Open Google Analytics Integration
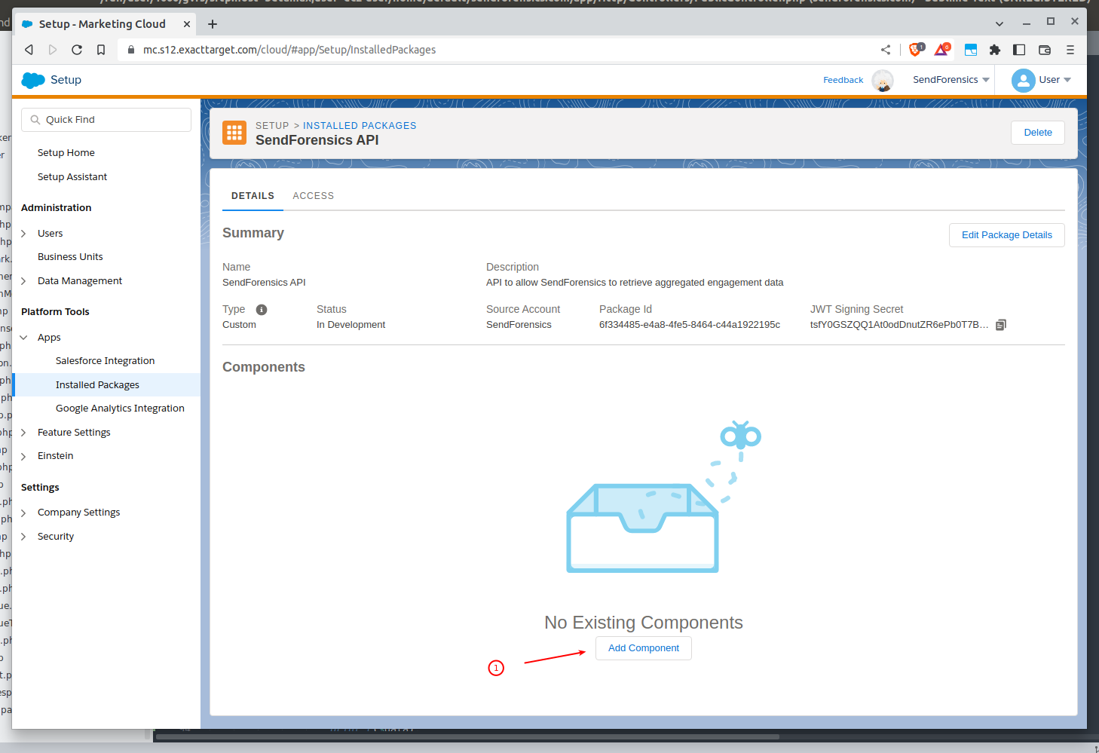The height and width of the screenshot is (753, 1099). tap(120, 409)
